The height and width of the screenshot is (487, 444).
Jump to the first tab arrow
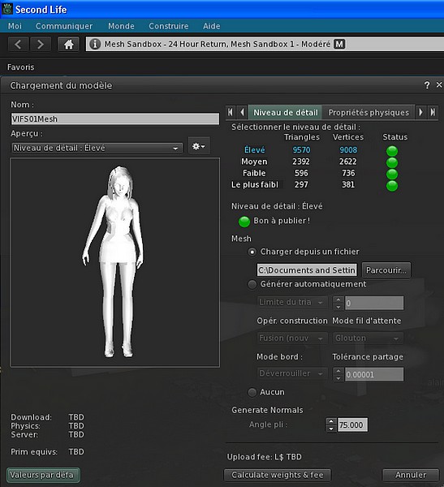[x=231, y=112]
